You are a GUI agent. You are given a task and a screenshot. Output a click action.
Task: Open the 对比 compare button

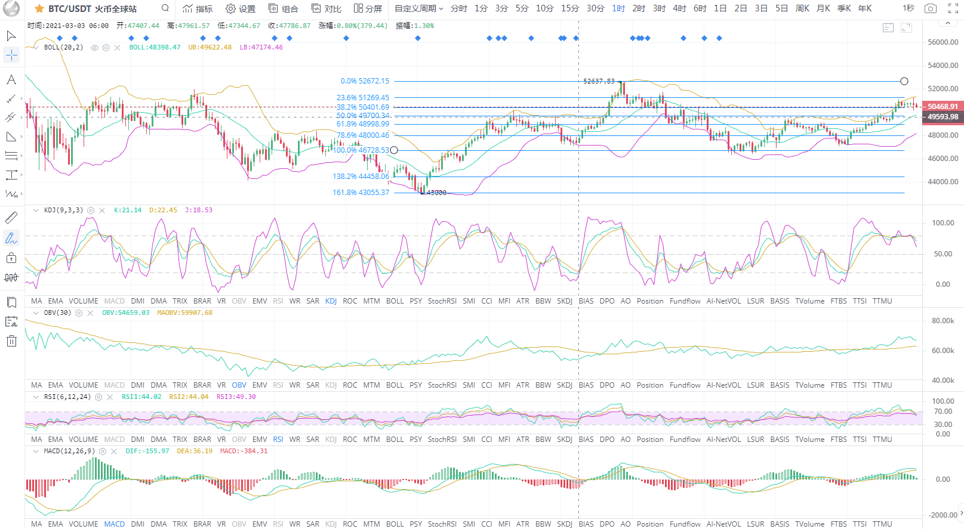pos(327,8)
